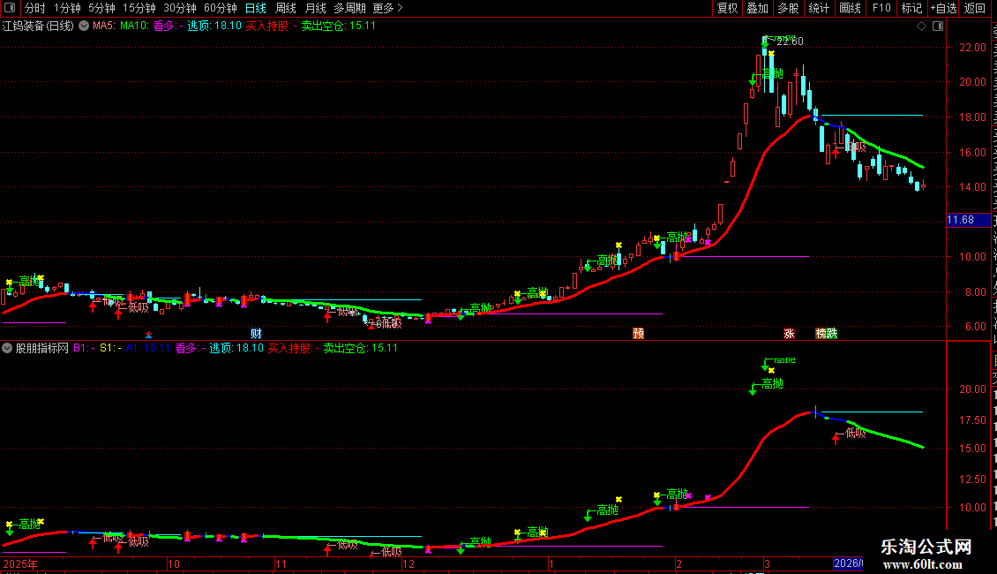
Task: Switch to the 分时 intraday view
Action: pos(35,8)
